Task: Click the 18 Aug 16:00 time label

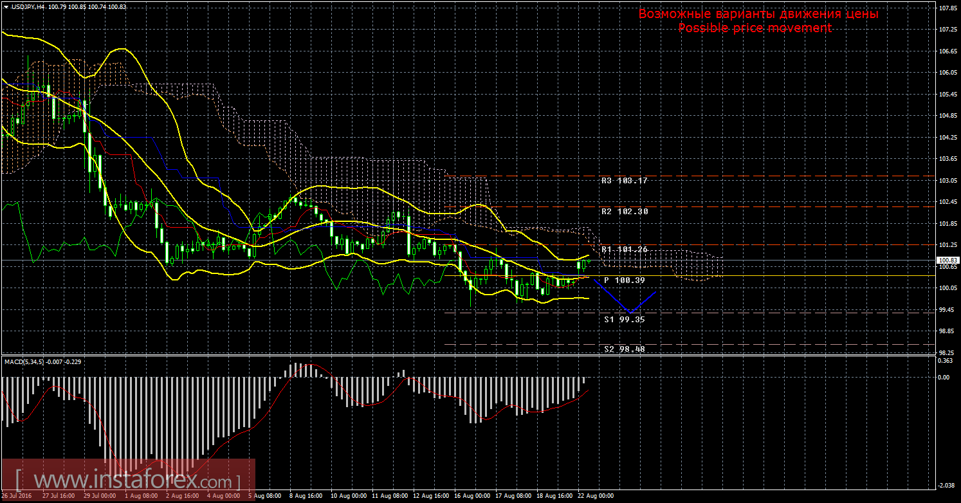Action: (554, 497)
